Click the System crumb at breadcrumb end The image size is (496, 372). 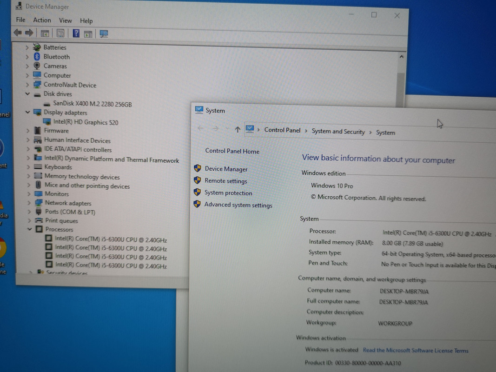385,133
